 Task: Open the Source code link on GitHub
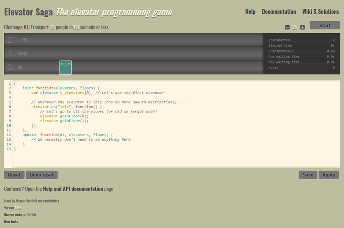(x=13, y=215)
